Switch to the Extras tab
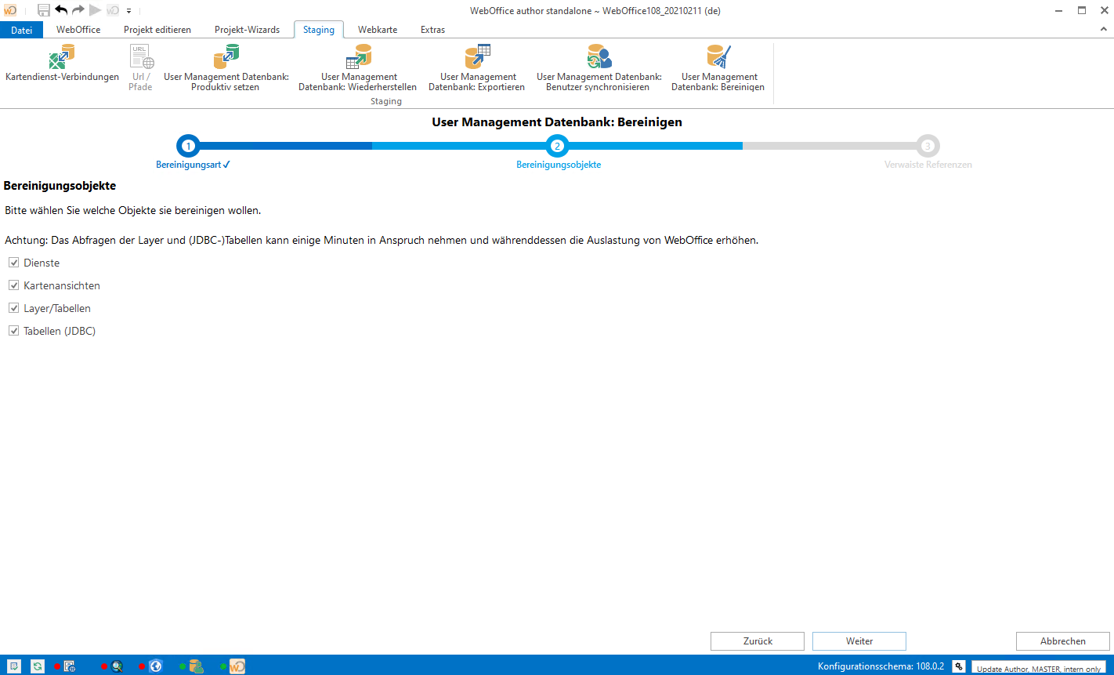The height and width of the screenshot is (675, 1114). click(x=432, y=30)
